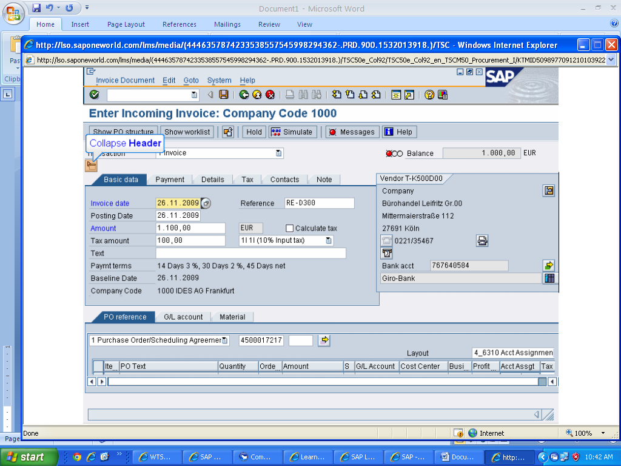Open the Transaction Invoice dropdown
The image size is (621, 466).
279,153
